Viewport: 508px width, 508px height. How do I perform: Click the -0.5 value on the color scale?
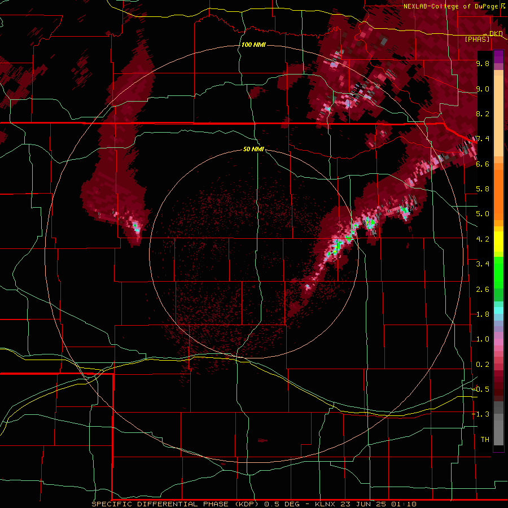pyautogui.click(x=481, y=389)
